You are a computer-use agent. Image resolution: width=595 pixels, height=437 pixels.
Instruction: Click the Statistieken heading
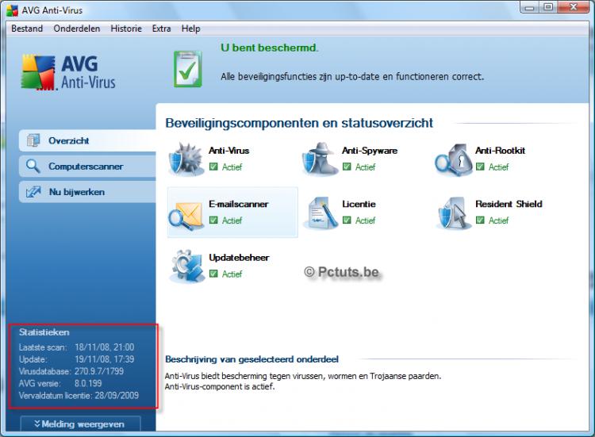[44, 332]
